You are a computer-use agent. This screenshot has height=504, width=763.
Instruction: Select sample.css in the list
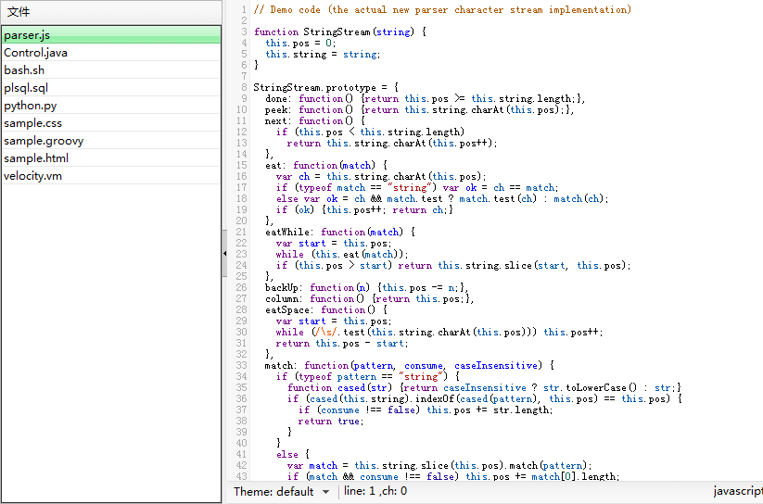(x=32, y=123)
